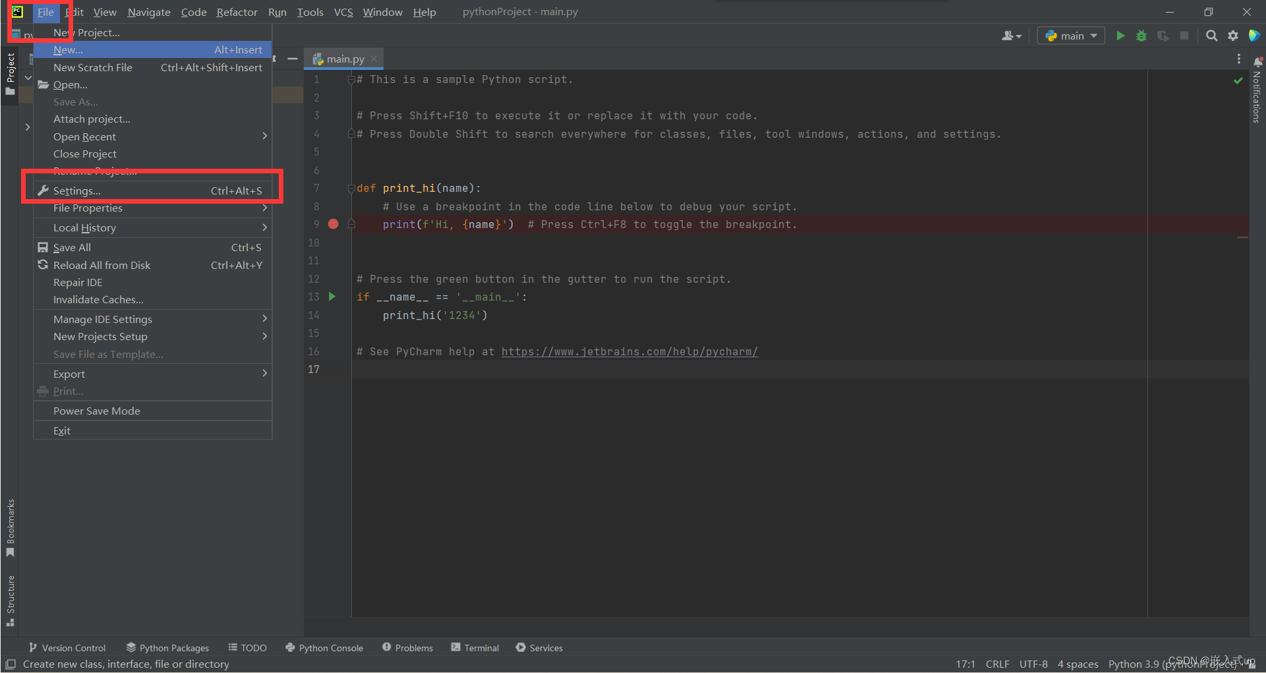Expand the Manage IDE Settings submenu
The image size is (1266, 673).
click(153, 319)
